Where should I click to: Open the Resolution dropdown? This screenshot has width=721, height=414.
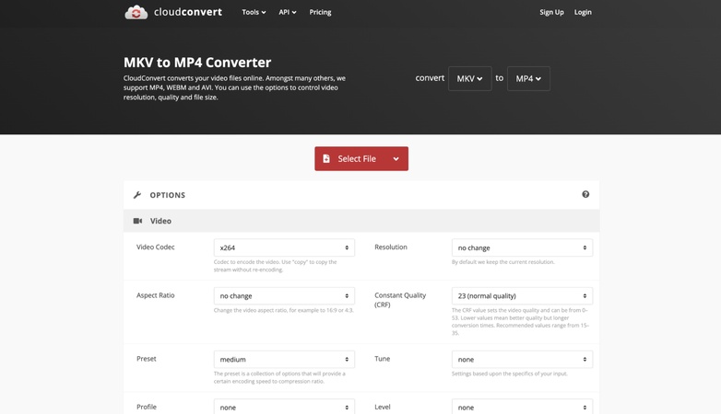coord(522,247)
